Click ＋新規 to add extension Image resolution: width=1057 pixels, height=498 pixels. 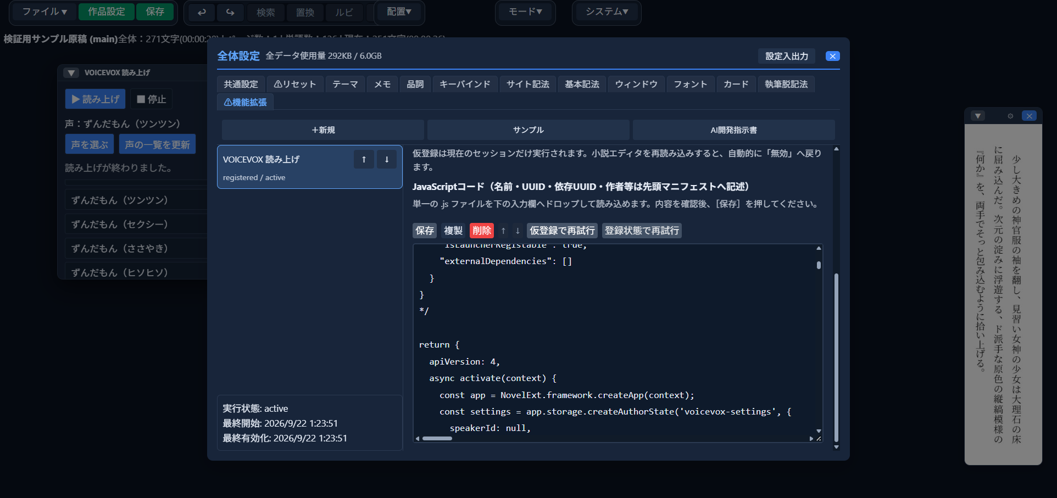tap(323, 130)
